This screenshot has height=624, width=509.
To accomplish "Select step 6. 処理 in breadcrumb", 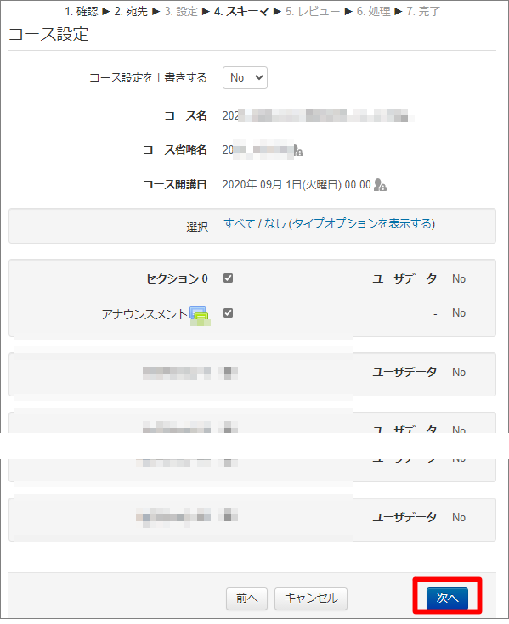I will [374, 12].
